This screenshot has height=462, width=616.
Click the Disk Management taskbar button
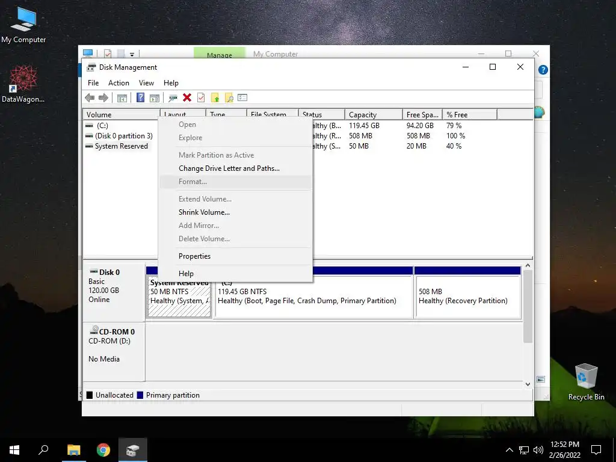tap(133, 450)
